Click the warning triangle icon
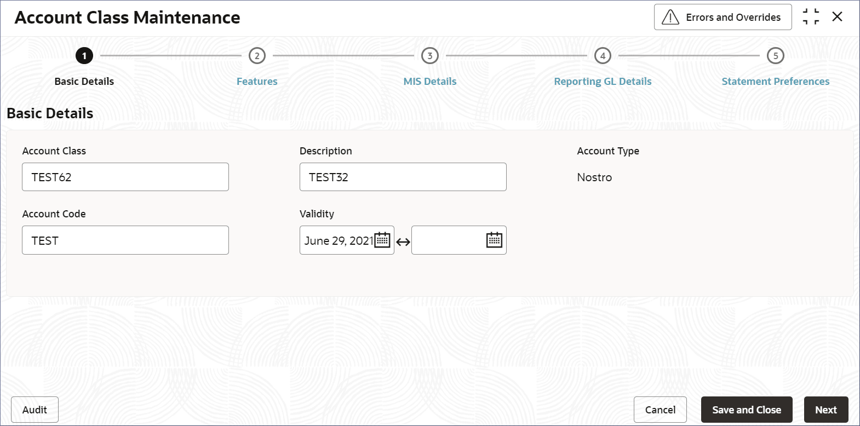 (x=670, y=17)
